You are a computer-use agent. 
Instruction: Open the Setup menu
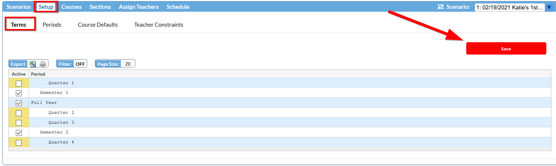pos(46,7)
